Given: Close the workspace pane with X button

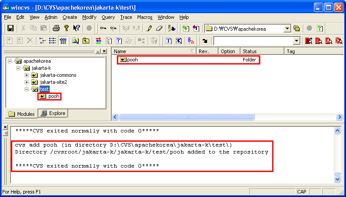Looking at the screenshot, I should click(x=104, y=51).
